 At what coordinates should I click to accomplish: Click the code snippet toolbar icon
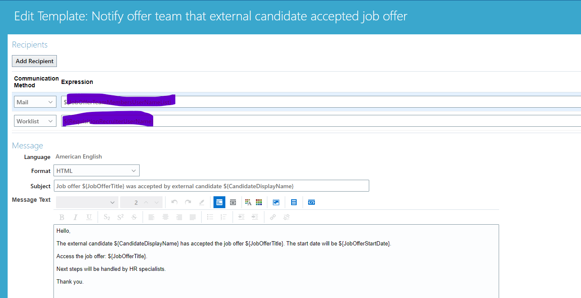coord(311,202)
